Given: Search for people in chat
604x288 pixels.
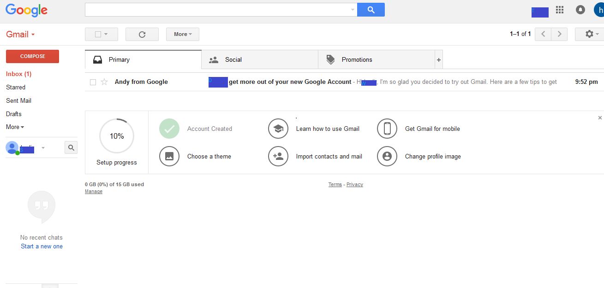Looking at the screenshot, I should [x=71, y=147].
